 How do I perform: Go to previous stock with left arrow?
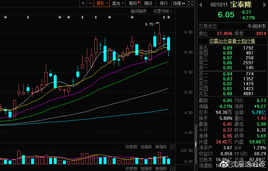200,5
